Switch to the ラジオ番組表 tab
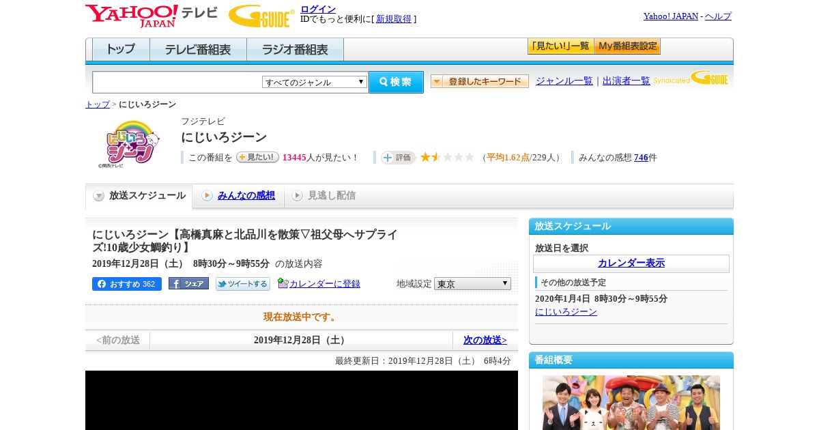This screenshot has height=430, width=819. point(295,50)
